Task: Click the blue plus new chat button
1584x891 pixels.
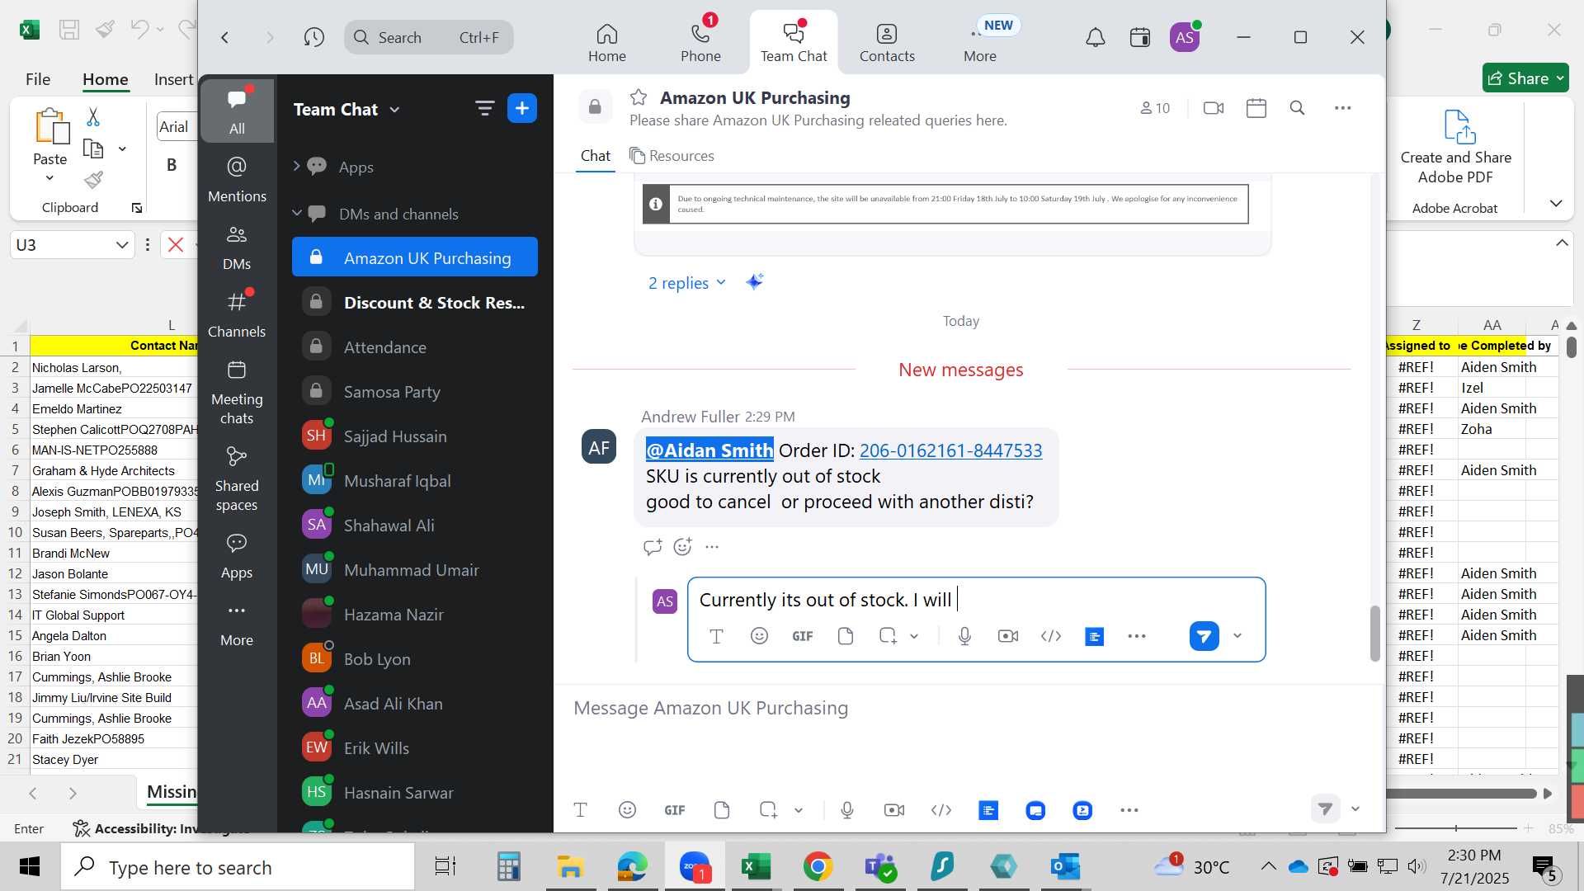Action: pyautogui.click(x=522, y=108)
